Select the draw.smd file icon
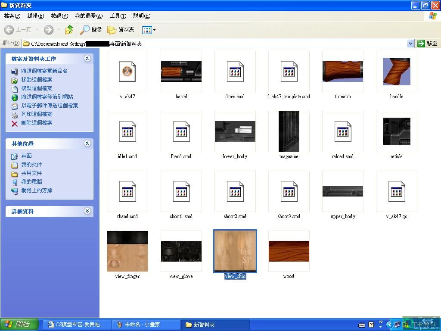 pos(235,72)
